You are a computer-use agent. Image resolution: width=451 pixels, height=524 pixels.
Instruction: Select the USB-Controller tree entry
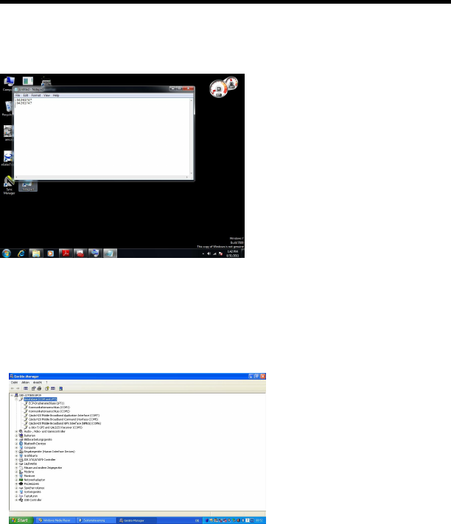32,500
